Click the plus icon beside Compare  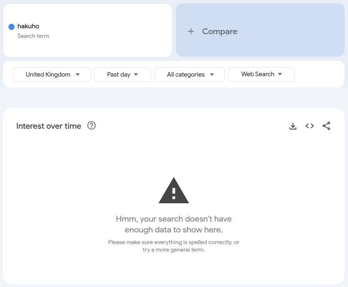pos(190,31)
